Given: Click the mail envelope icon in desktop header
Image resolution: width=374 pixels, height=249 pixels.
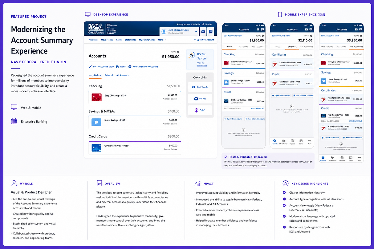Looking at the screenshot, I should click(x=203, y=31).
